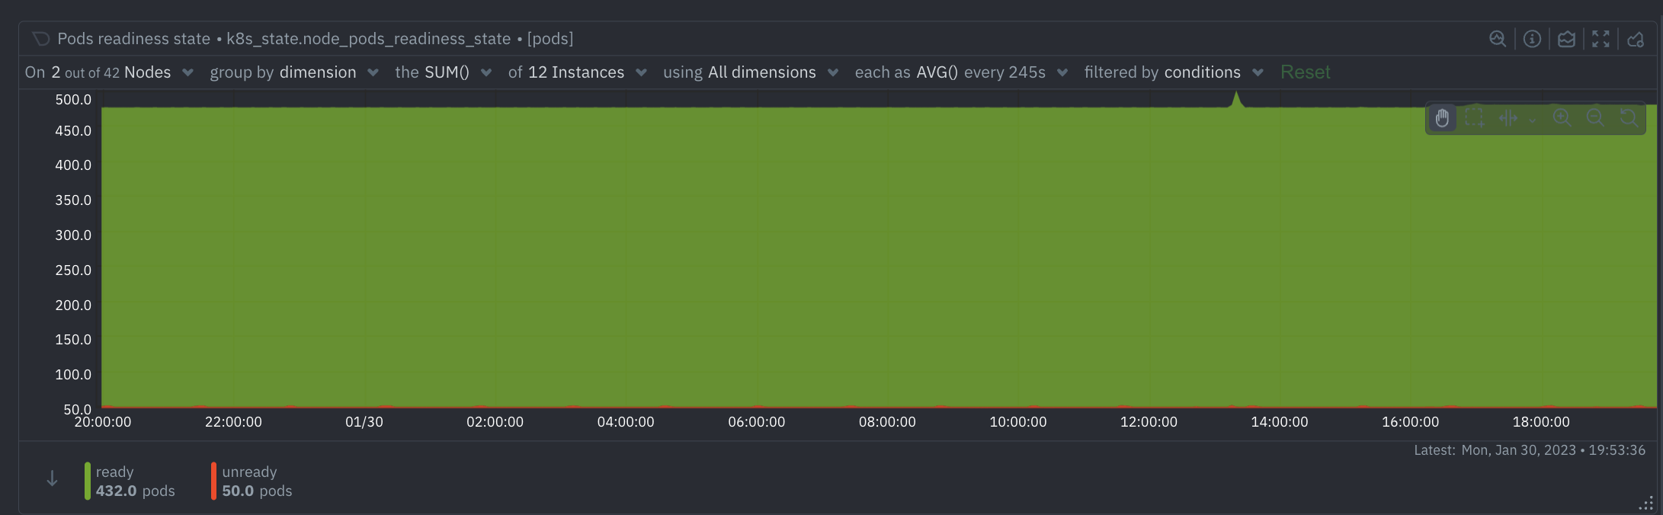Click the chart information icon
The height and width of the screenshot is (515, 1663).
(1532, 39)
